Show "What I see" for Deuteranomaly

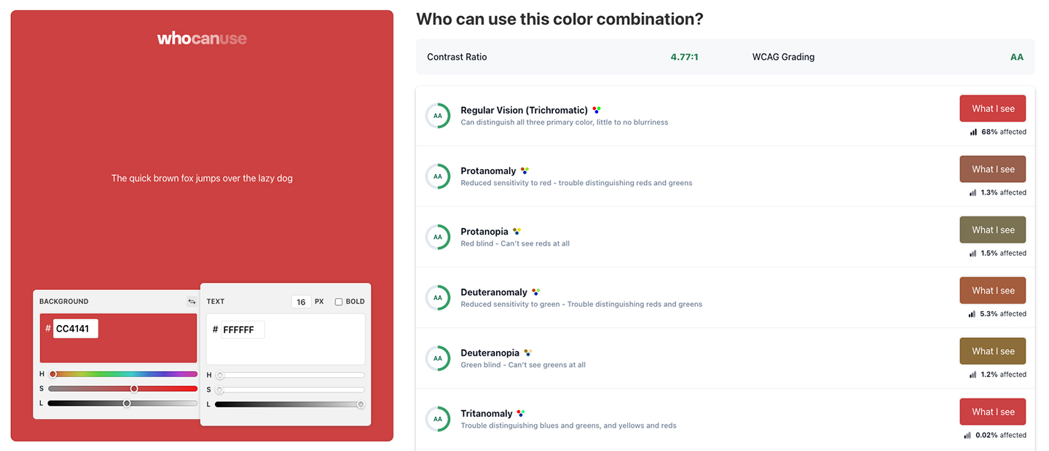coord(992,290)
